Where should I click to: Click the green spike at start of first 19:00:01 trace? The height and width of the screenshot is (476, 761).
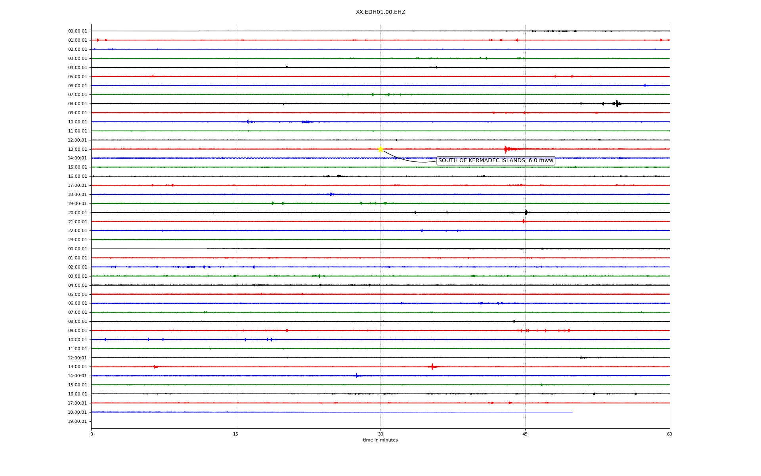point(273,203)
